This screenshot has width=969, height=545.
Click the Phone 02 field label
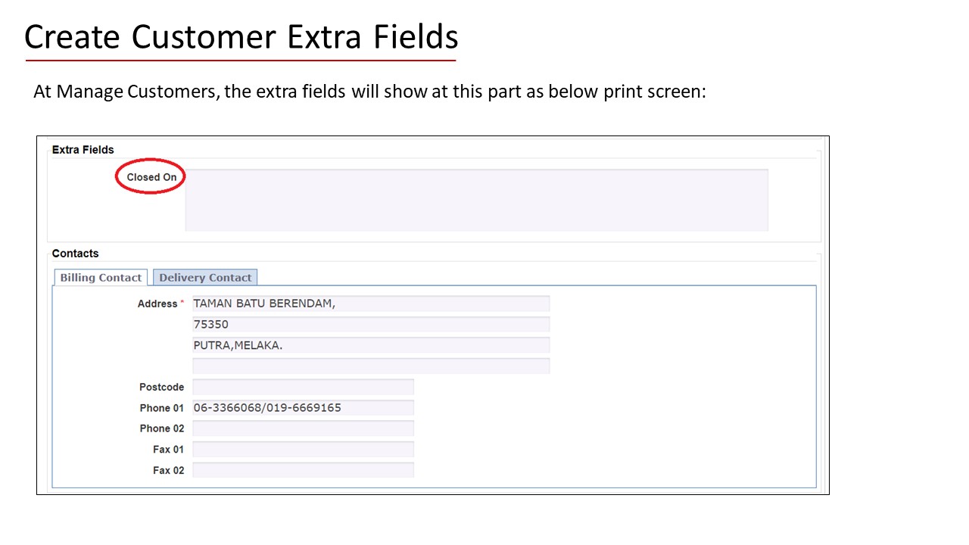[x=161, y=428]
